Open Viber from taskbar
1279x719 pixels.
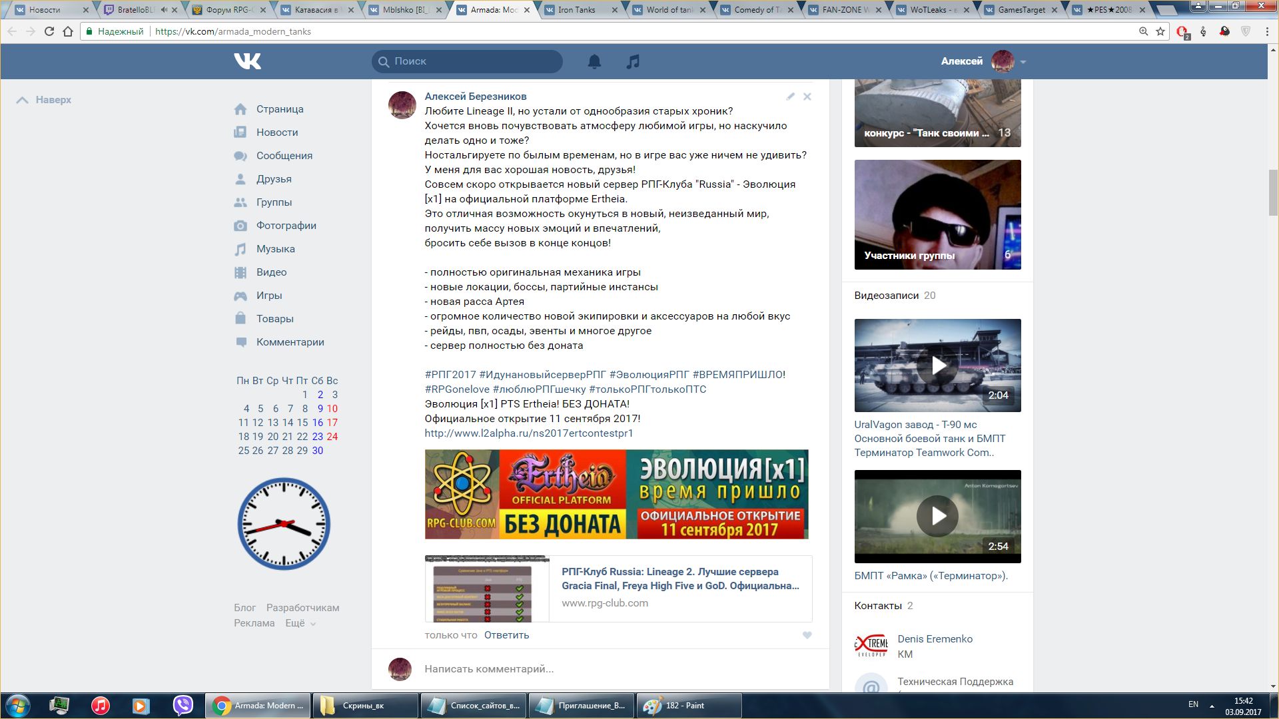click(x=183, y=706)
